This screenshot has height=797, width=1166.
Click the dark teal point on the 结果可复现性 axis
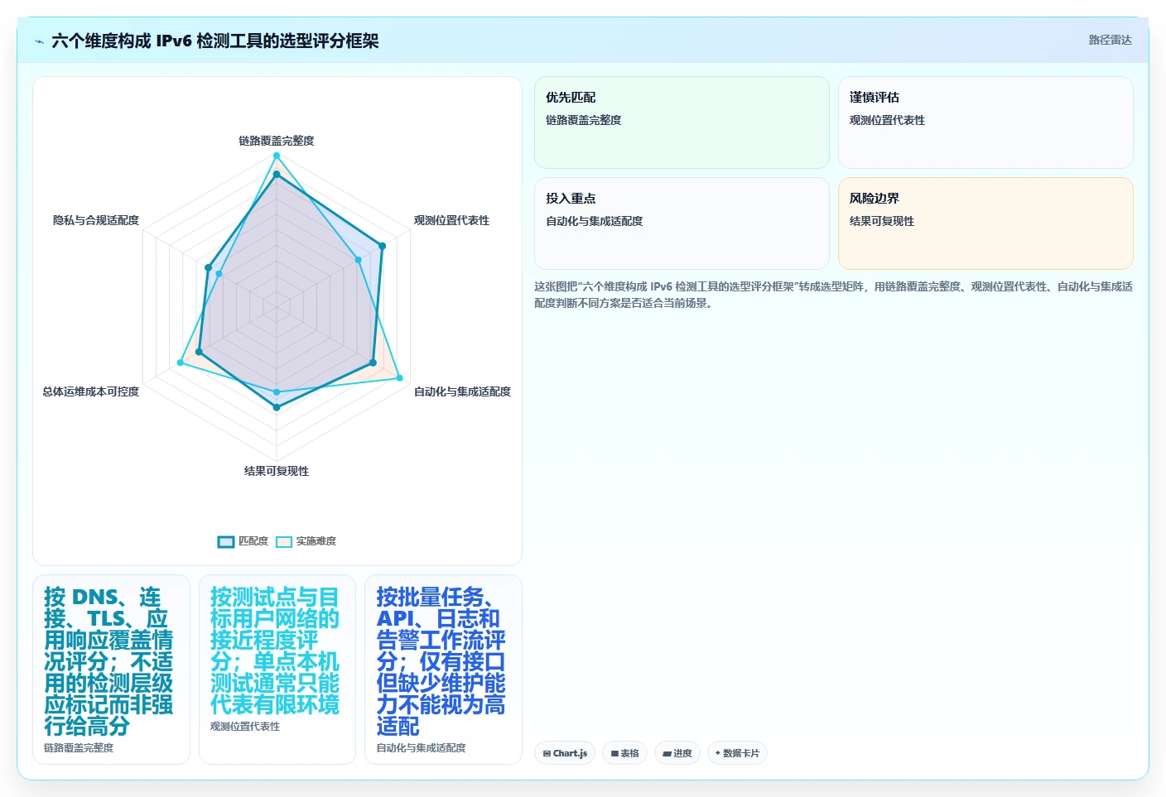pos(277,407)
